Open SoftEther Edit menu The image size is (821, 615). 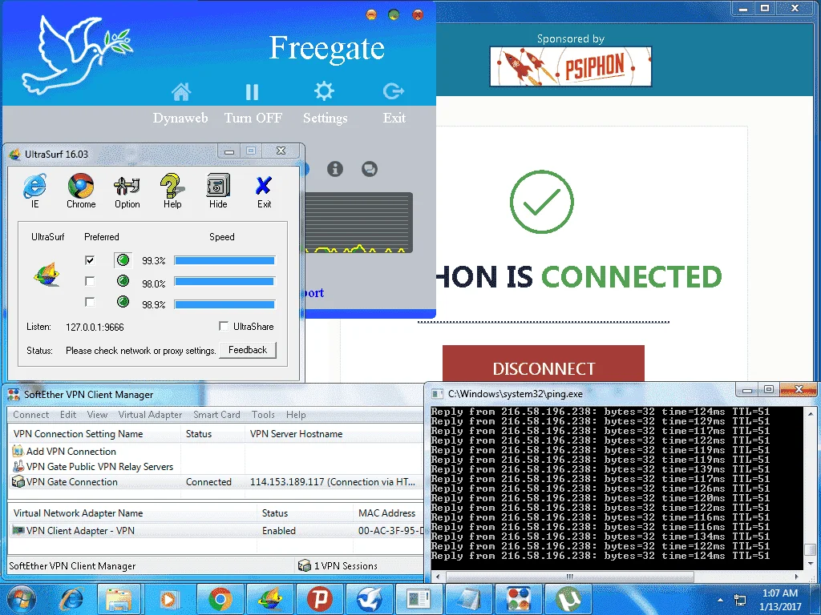pyautogui.click(x=68, y=415)
